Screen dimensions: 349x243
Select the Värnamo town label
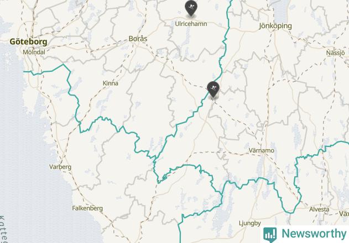click(261, 151)
